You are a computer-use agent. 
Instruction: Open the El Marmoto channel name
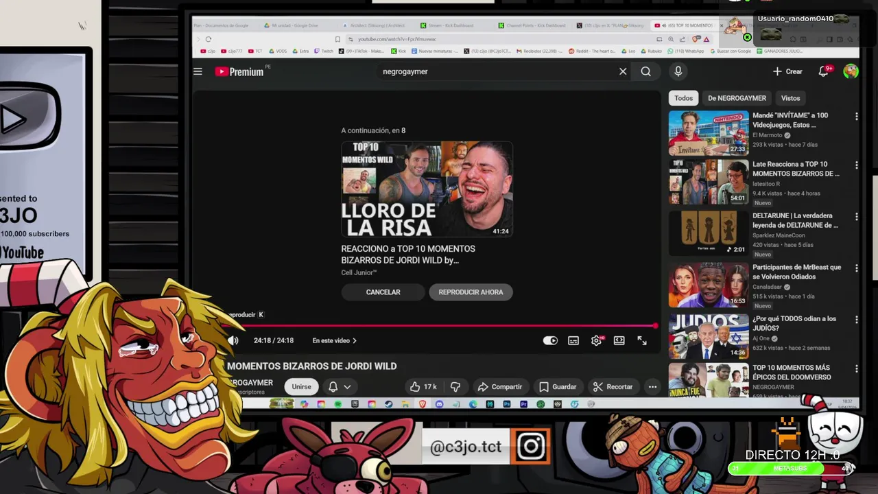767,135
